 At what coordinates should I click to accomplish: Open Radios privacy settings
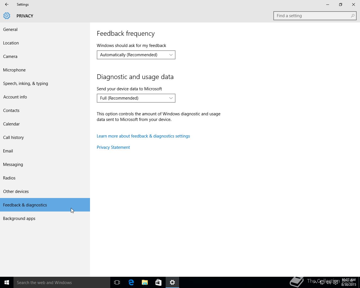45,178
